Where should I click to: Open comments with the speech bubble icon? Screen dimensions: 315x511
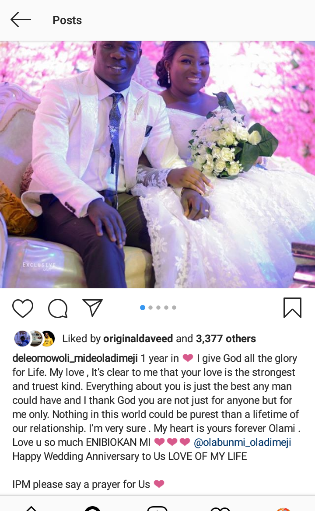click(58, 308)
